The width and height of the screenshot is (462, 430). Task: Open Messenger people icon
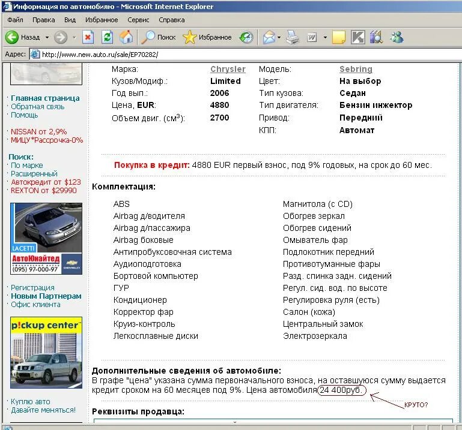point(397,37)
